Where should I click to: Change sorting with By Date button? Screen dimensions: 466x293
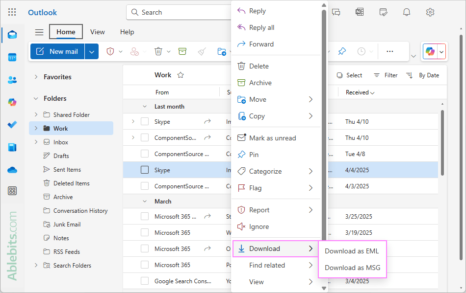[423, 75]
